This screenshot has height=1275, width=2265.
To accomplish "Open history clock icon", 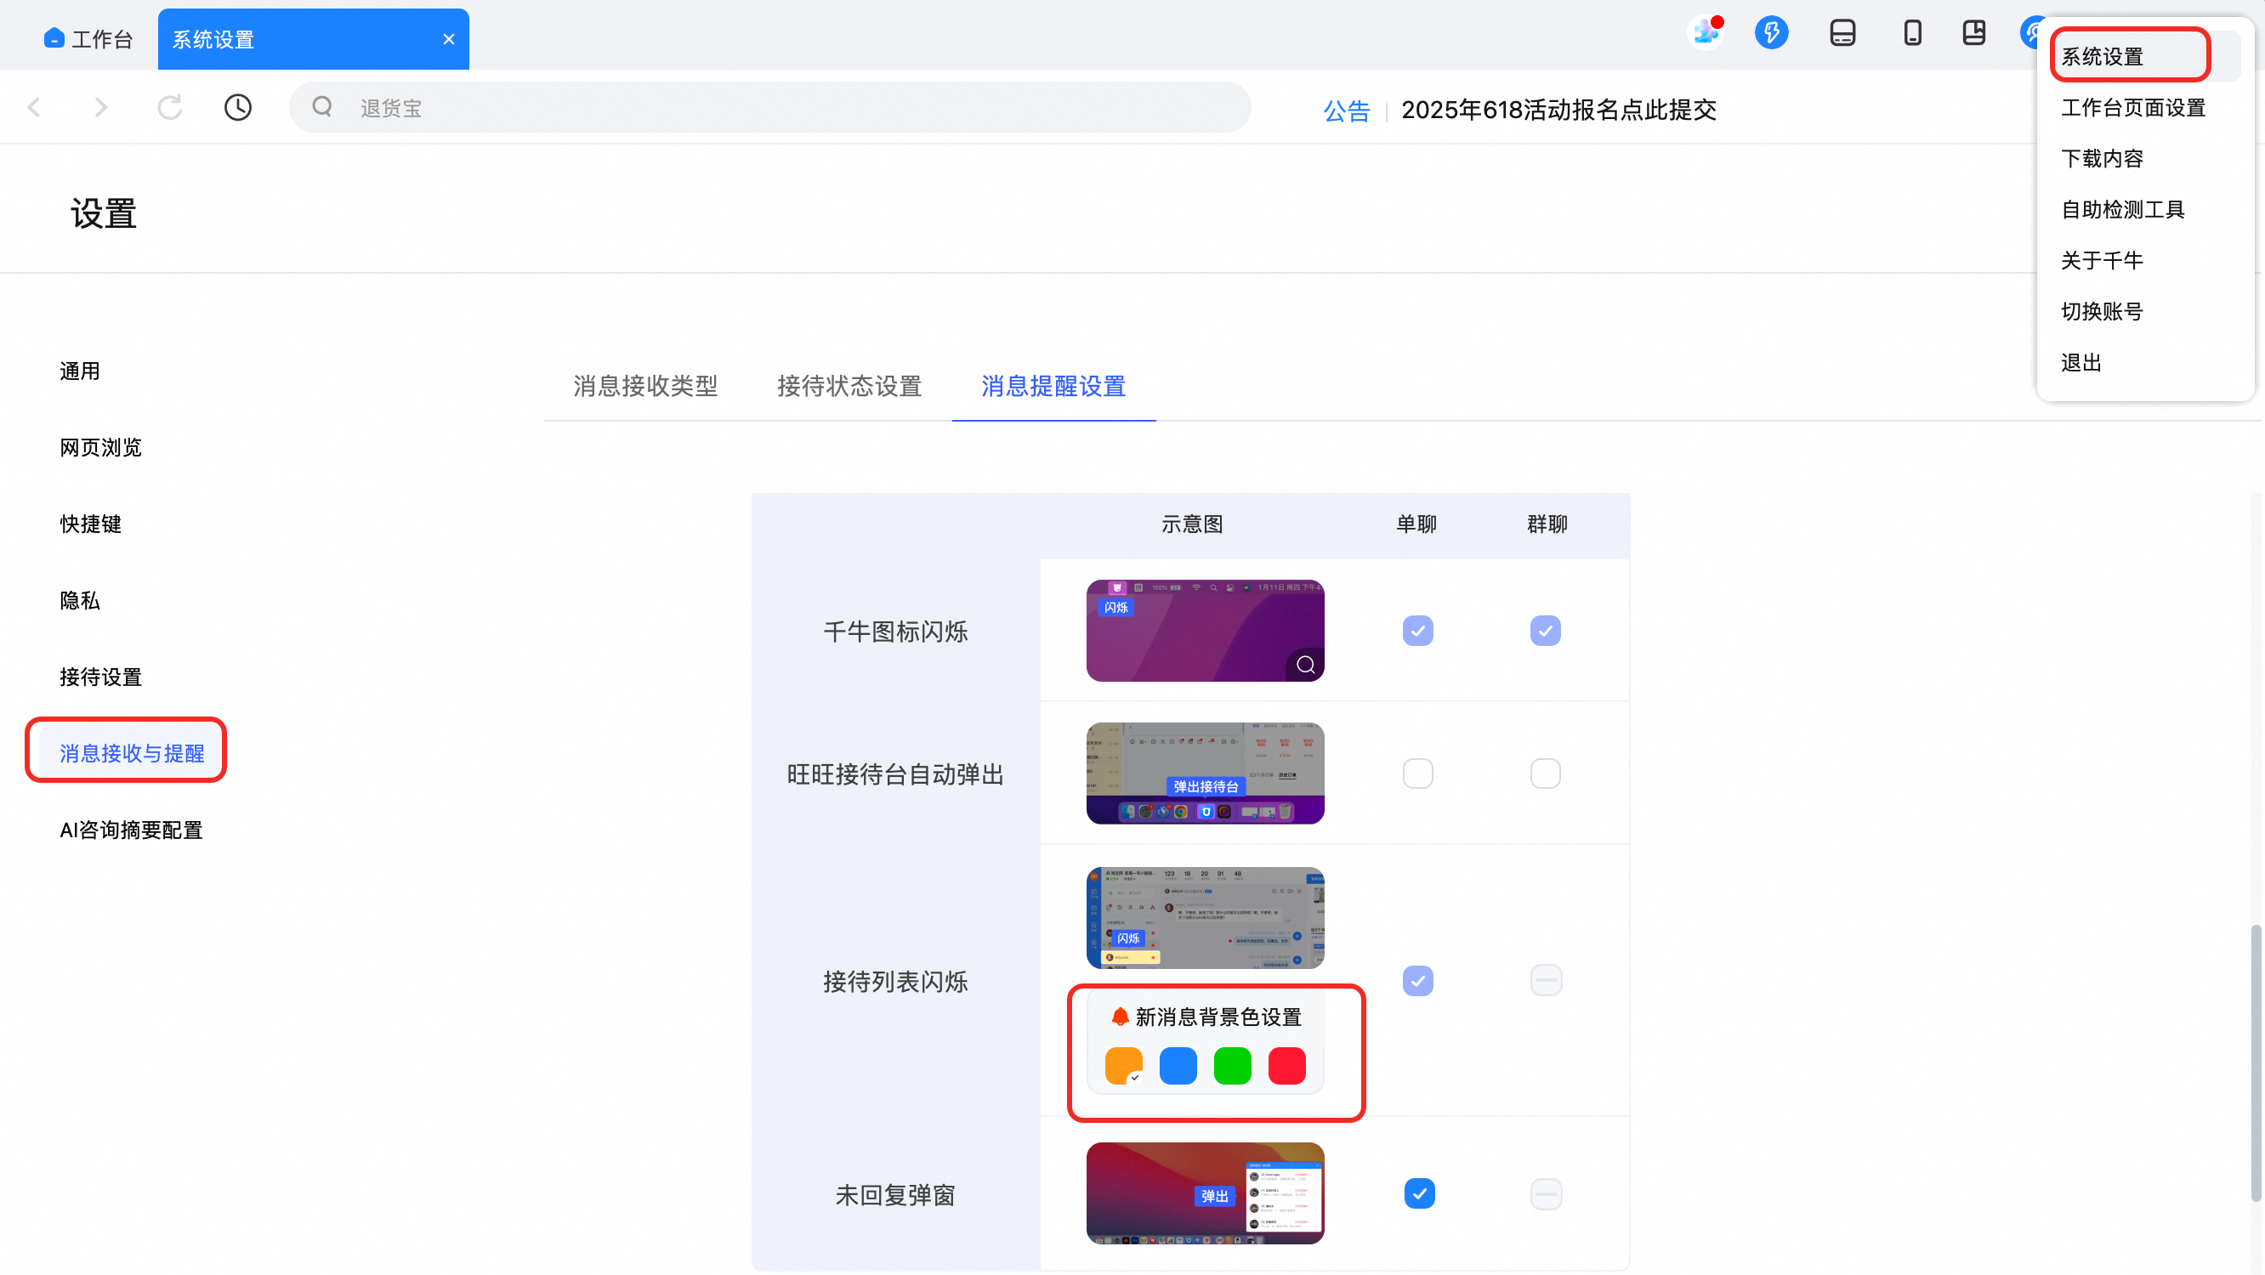I will [x=237, y=107].
